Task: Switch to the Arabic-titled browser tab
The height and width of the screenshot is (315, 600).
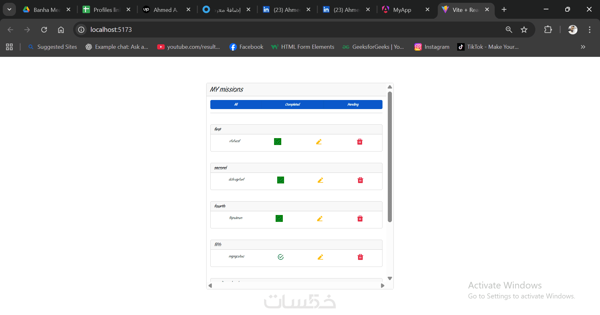Action: coord(227,10)
